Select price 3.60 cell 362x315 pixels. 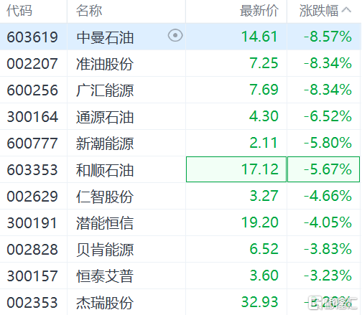[x=264, y=276]
